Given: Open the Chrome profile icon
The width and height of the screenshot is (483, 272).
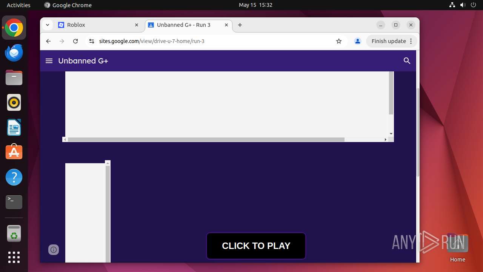Looking at the screenshot, I should (358, 41).
